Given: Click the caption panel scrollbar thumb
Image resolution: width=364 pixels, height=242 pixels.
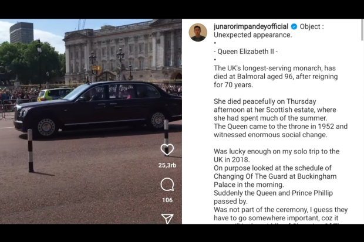Looking at the screenshot, I should [x=362, y=30].
